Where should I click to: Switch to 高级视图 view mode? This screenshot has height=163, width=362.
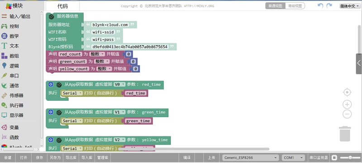(295, 6)
